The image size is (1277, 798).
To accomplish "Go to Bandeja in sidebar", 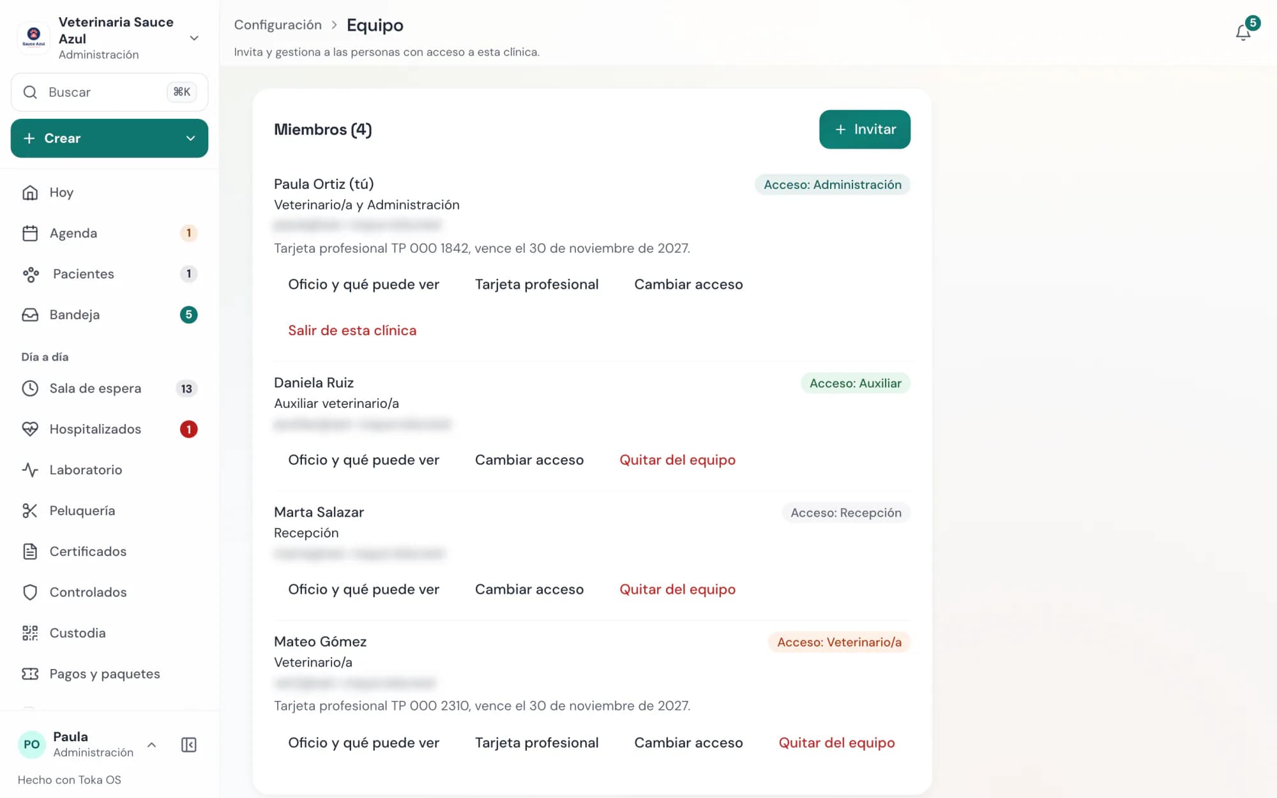I will [109, 315].
